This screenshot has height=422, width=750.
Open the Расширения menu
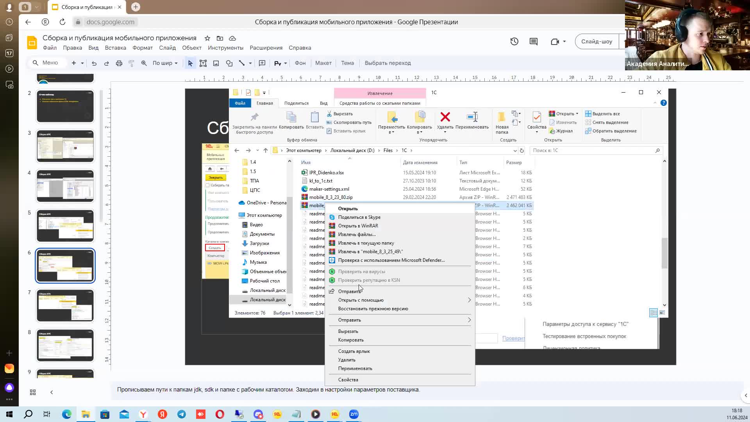pos(266,48)
